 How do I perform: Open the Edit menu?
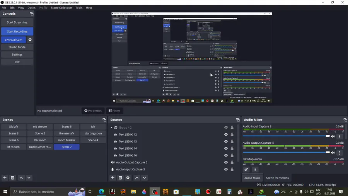(x=12, y=8)
